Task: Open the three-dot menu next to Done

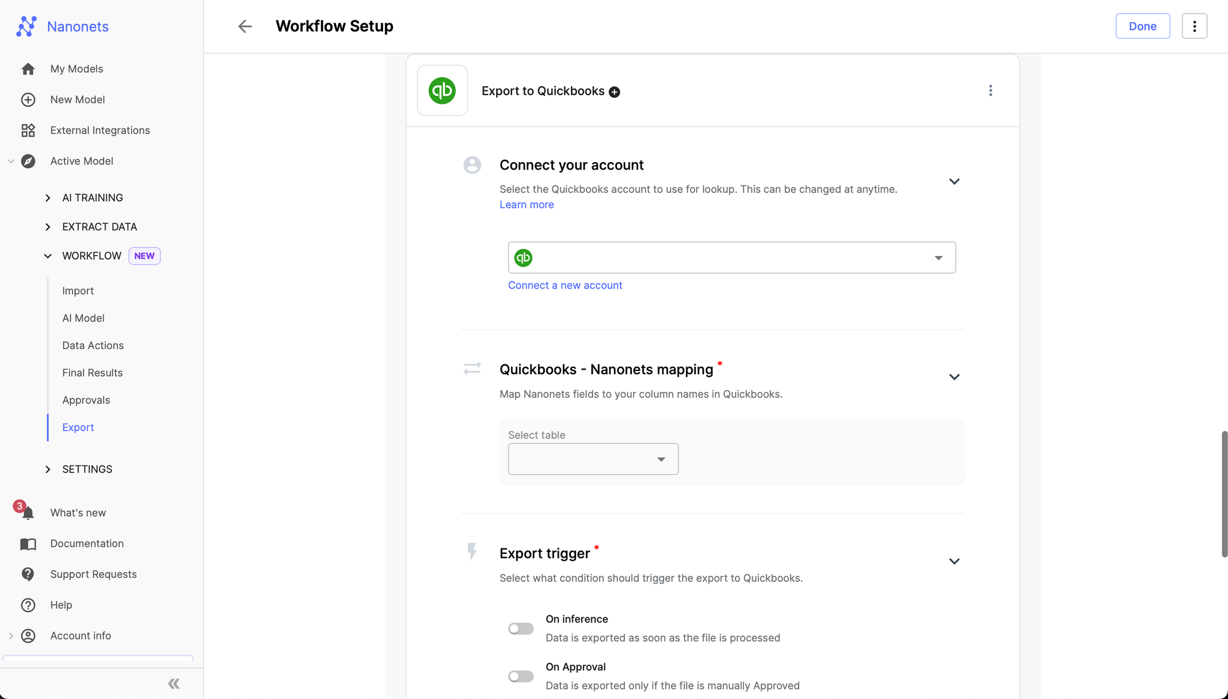Action: [x=1194, y=26]
